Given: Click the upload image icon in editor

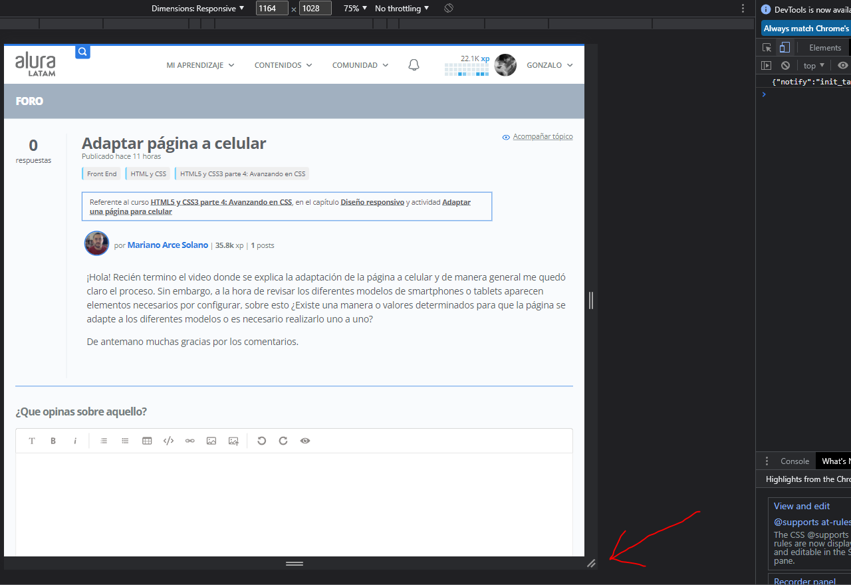Looking at the screenshot, I should 233,441.
